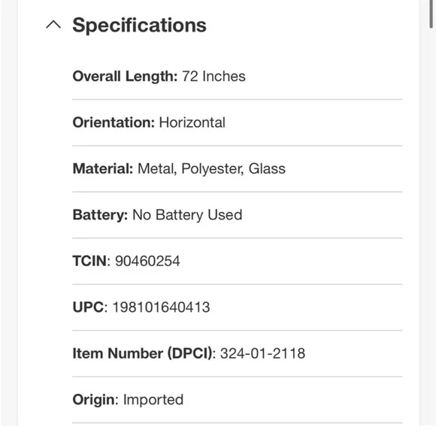Click the Item Number (DPCI) label
The image size is (436, 436).
142,353
